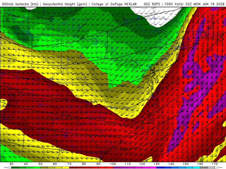Screen dimensions: 226x169
Task: Click the 5280 height contour label
Action: pyautogui.click(x=69, y=43)
